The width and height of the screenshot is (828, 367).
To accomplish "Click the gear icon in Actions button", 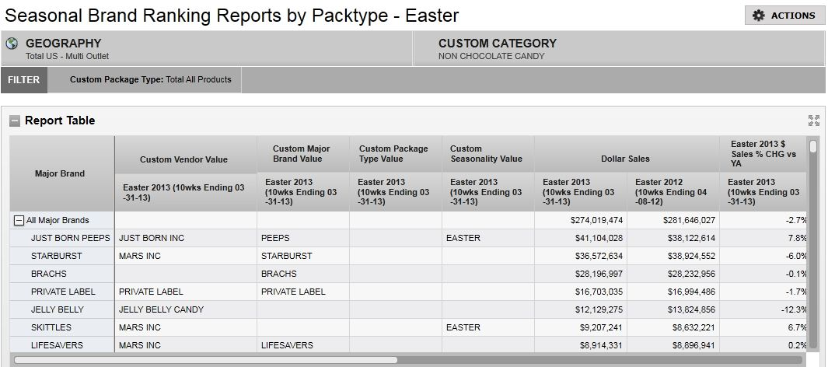I will (x=759, y=16).
